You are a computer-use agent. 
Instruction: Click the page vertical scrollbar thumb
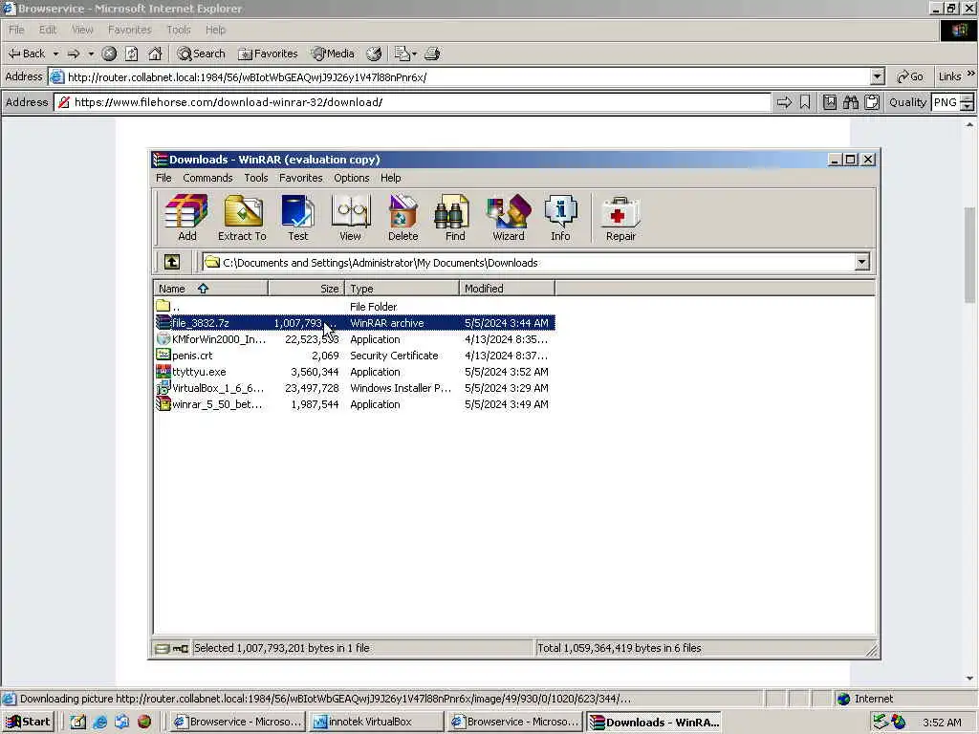(x=969, y=254)
